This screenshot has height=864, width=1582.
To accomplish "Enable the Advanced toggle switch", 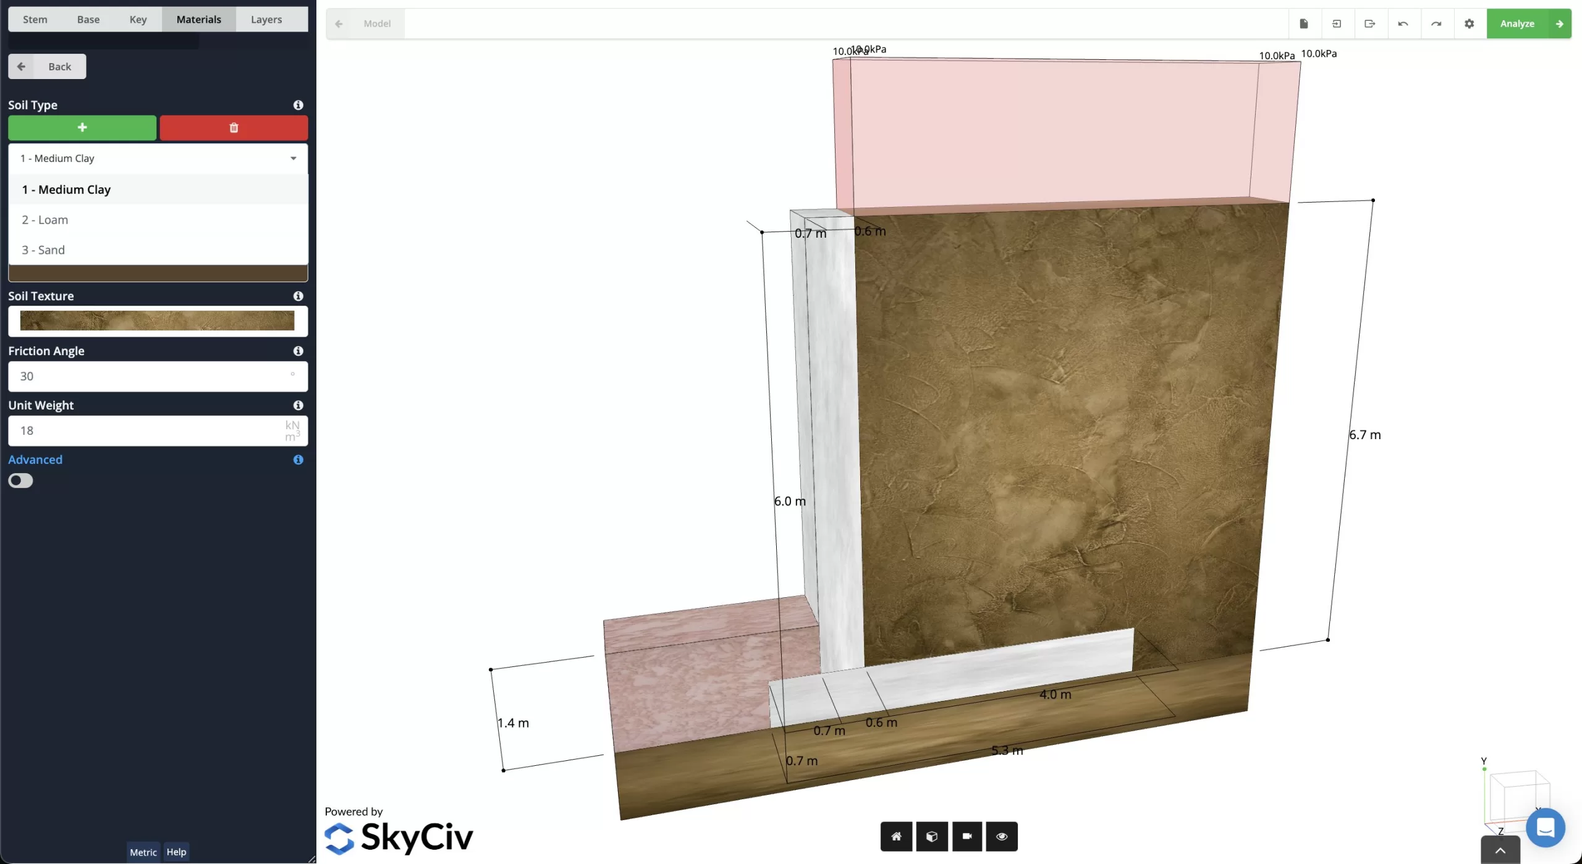I will (x=20, y=480).
